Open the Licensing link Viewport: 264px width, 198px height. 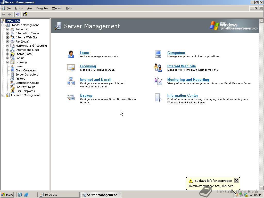[88, 66]
